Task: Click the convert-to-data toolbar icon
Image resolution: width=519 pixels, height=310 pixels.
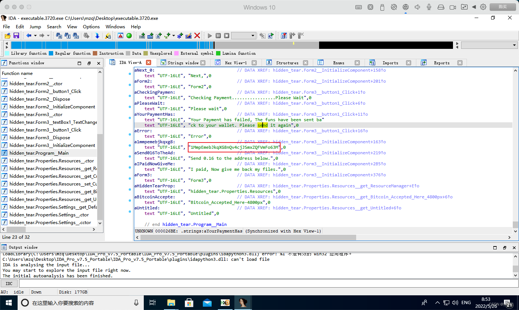Action: pos(150,36)
